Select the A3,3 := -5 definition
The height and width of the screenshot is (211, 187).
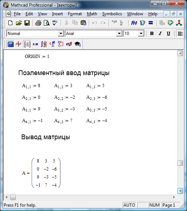click(96, 109)
